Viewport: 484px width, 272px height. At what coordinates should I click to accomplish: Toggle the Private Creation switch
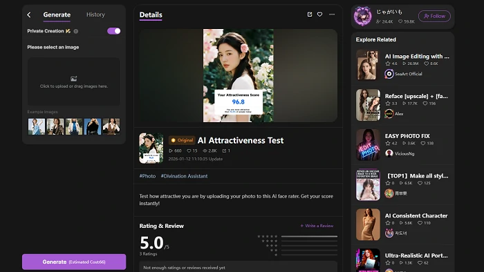114,31
